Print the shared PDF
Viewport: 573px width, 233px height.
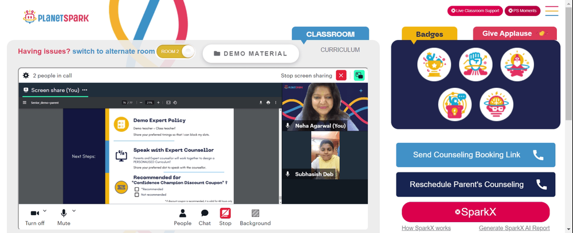click(268, 103)
